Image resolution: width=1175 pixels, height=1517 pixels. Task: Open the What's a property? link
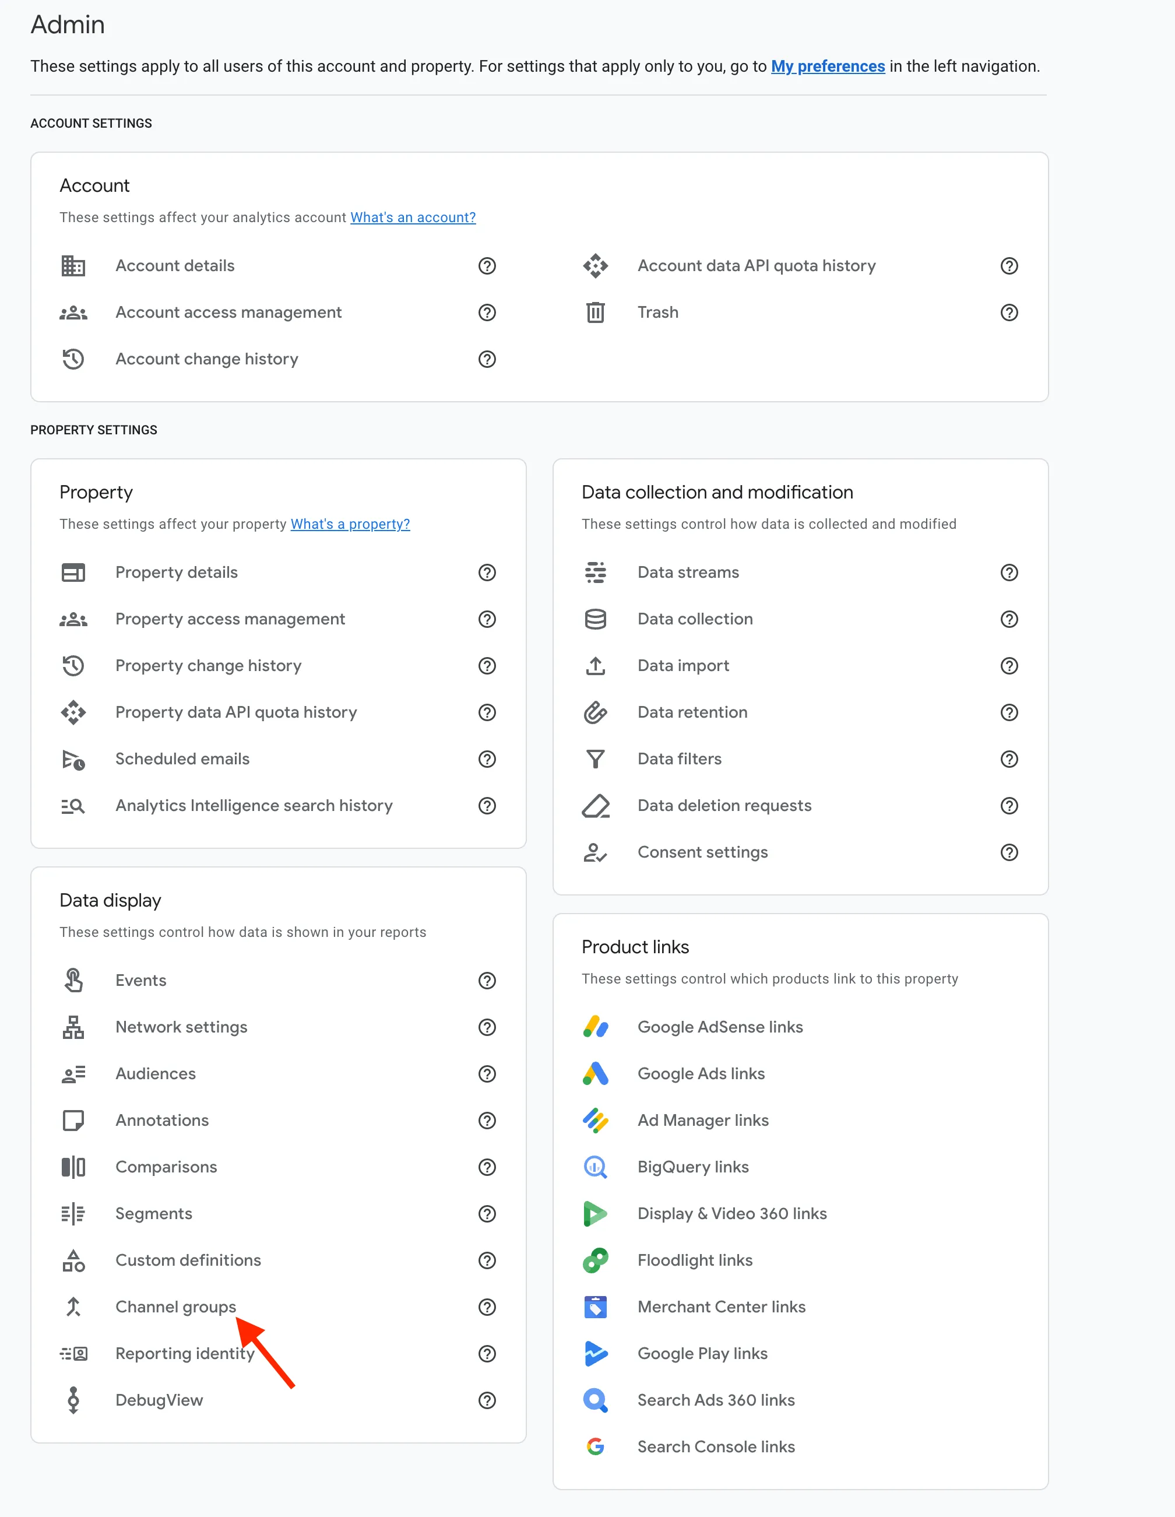coord(350,524)
